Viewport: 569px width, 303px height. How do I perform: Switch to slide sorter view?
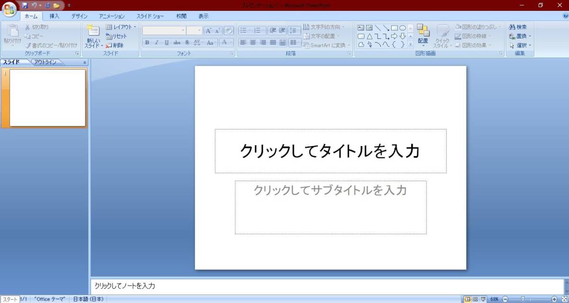[x=475, y=299]
